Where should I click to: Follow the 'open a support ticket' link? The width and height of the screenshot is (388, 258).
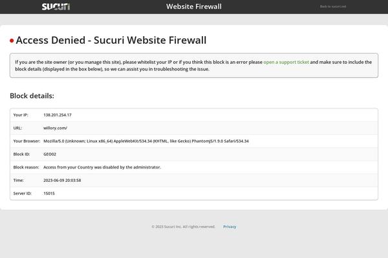[286, 62]
